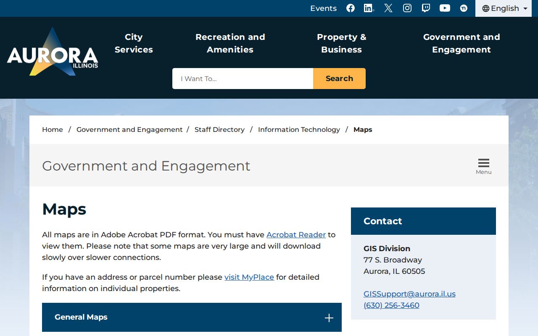
Task: Follow the Acrobat Reader link
Action: click(296, 235)
